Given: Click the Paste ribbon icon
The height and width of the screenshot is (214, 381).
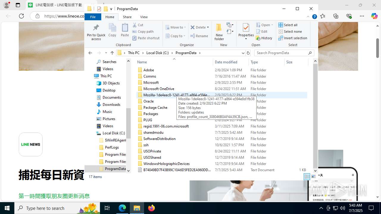Looking at the screenshot, I should click(125, 30).
